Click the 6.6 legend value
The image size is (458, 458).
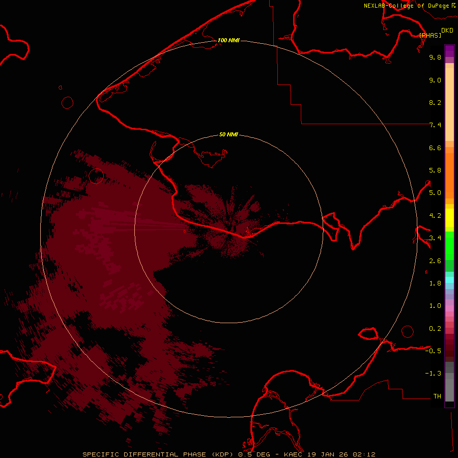pyautogui.click(x=435, y=148)
